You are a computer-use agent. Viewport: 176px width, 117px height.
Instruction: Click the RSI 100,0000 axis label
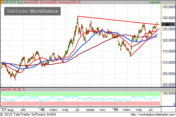169,93
